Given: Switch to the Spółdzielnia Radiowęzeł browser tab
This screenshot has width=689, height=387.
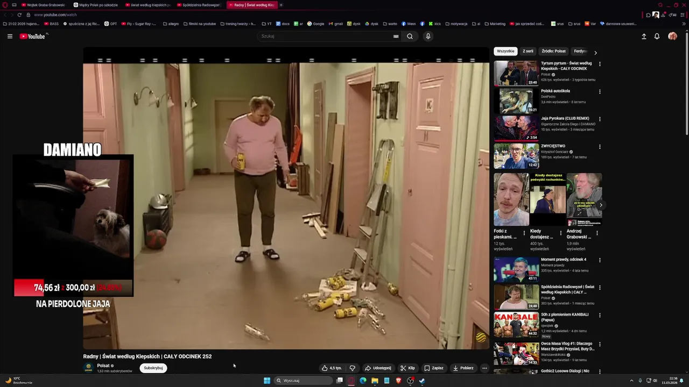Looking at the screenshot, I should pos(199,5).
